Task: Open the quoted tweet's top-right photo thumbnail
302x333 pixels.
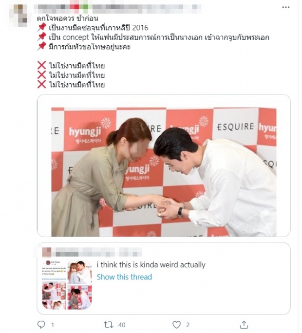Action: (80, 272)
